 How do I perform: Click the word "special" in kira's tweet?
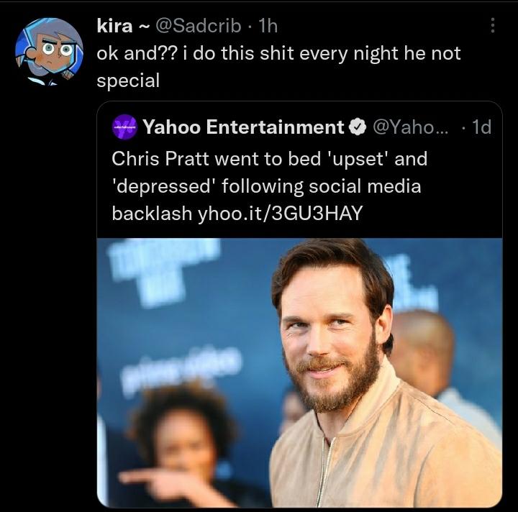[128, 80]
